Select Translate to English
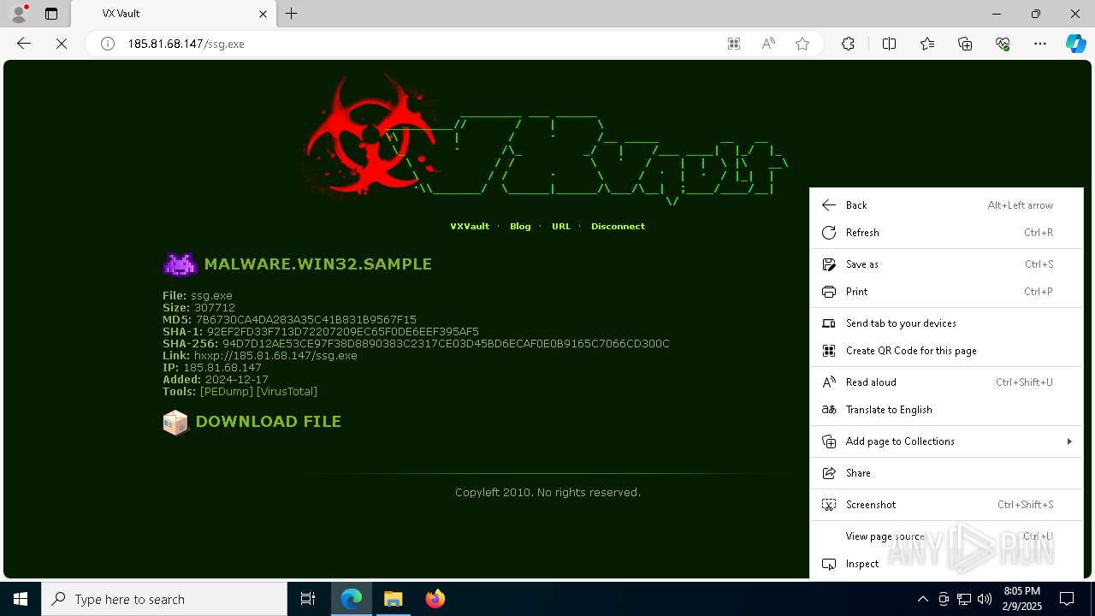 pos(946,410)
